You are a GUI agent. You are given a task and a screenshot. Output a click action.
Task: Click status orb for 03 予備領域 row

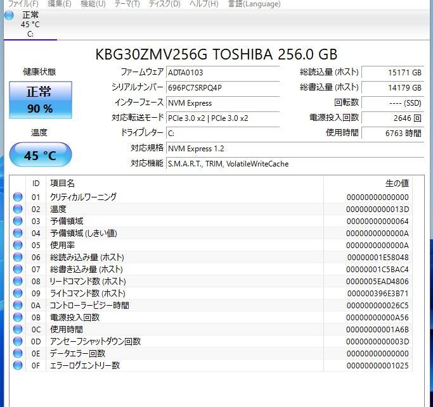pyautogui.click(x=18, y=221)
